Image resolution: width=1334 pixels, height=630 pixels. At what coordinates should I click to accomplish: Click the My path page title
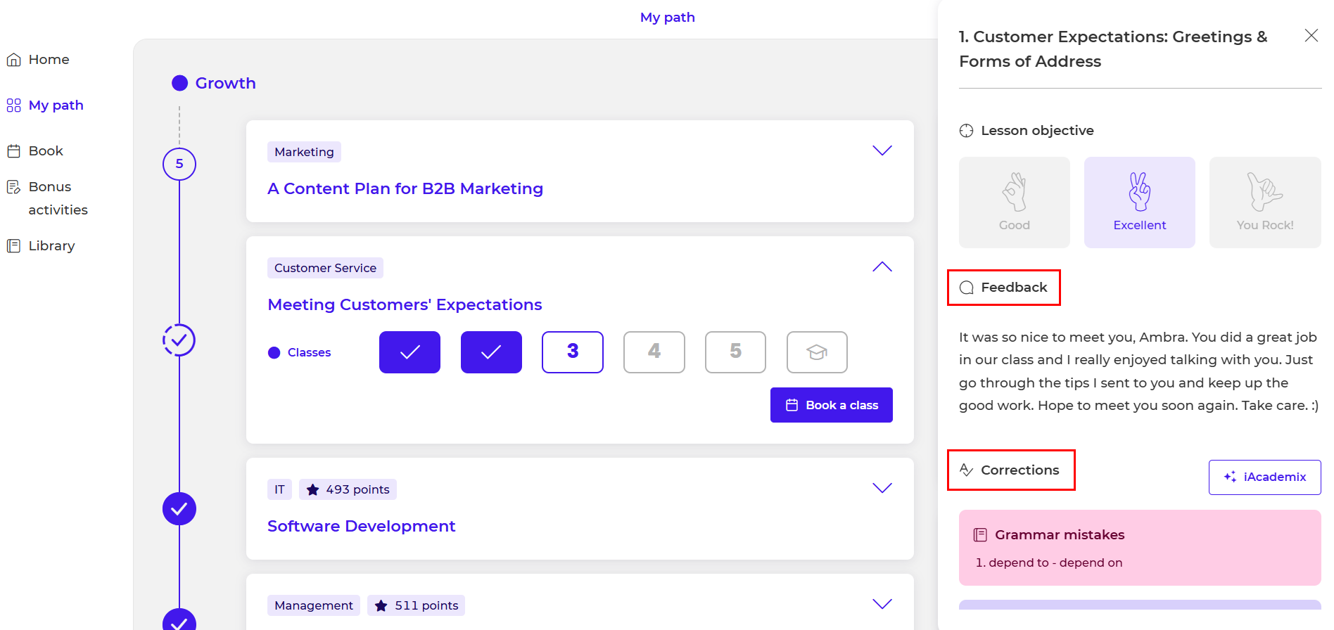pyautogui.click(x=667, y=18)
